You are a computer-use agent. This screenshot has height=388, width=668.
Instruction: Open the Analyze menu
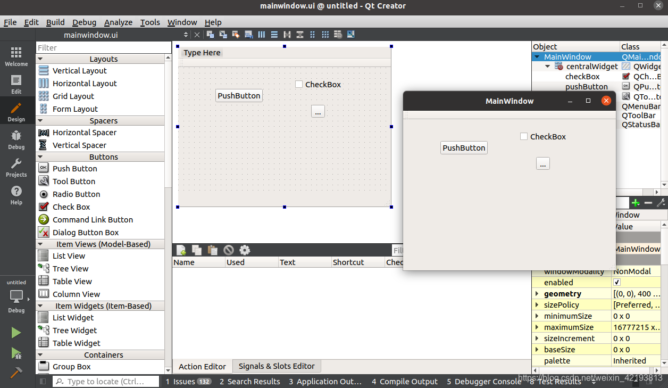click(x=118, y=22)
